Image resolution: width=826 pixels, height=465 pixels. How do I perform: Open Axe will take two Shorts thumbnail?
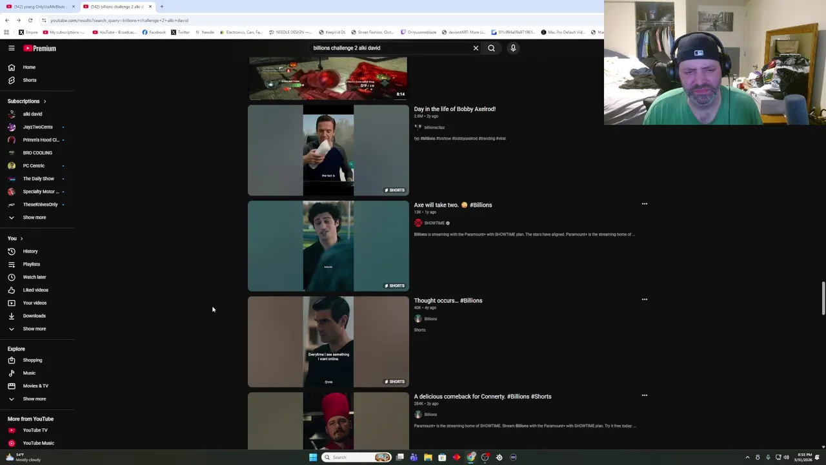tap(328, 246)
